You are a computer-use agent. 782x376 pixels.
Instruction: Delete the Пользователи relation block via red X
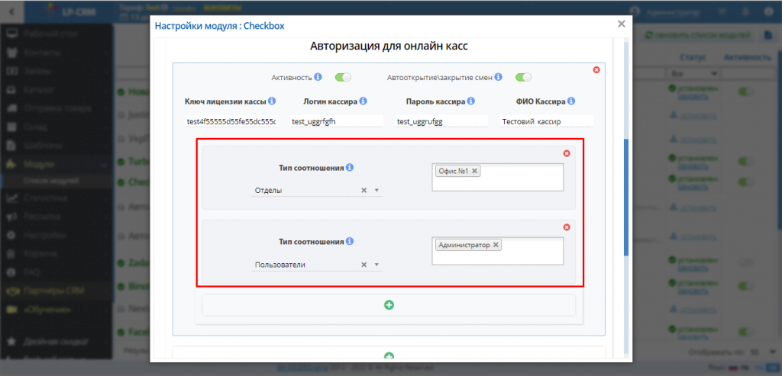pyautogui.click(x=566, y=227)
